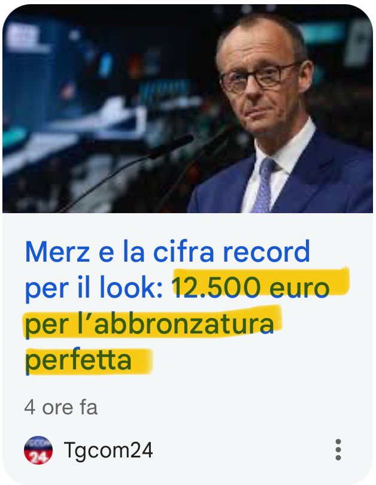This screenshot has height=485, width=376.
Task: Click the highlighted 'per l'abbronzatura' line
Action: point(149,324)
